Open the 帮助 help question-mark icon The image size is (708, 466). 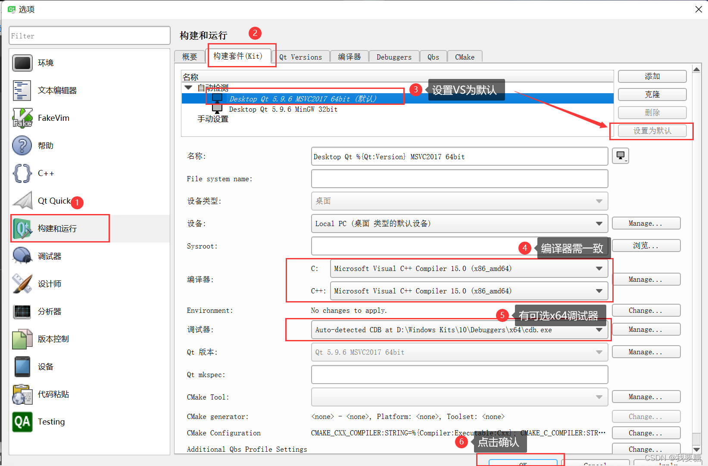(22, 146)
